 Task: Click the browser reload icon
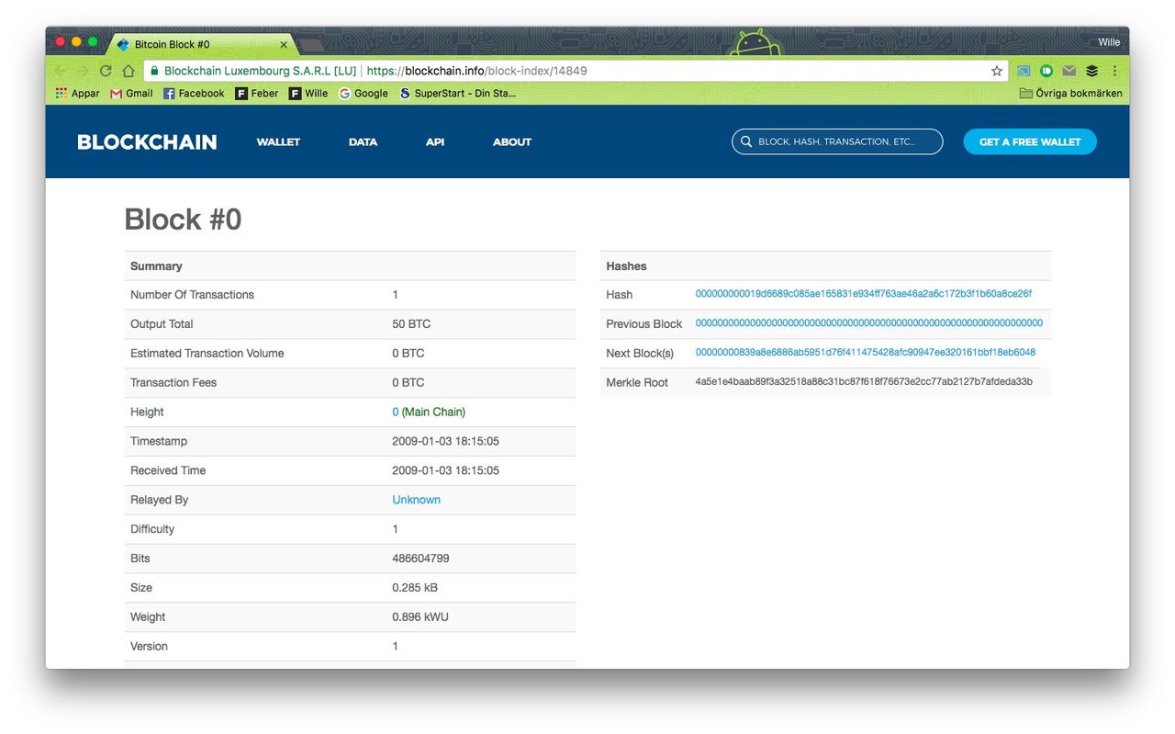pyautogui.click(x=106, y=71)
